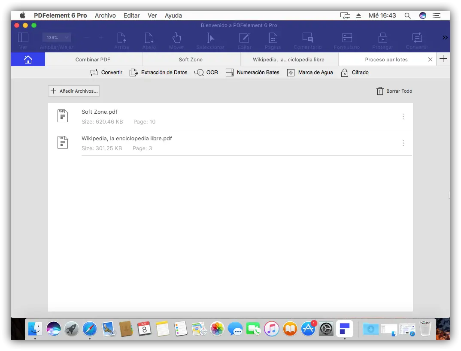The image size is (461, 351).
Task: Open System Preferences in the Dock
Action: (326, 328)
